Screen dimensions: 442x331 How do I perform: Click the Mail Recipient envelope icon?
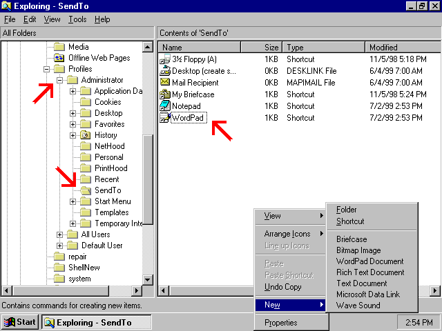165,82
